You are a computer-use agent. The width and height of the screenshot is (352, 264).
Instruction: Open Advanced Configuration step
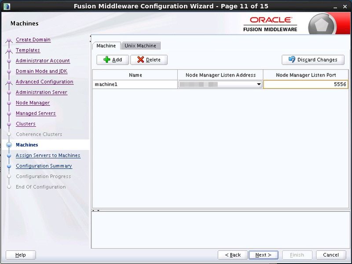click(x=44, y=82)
